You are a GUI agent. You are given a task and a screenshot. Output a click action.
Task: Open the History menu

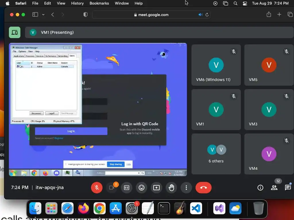coord(77,3)
